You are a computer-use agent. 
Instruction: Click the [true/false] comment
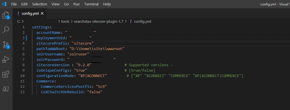tap(140, 70)
